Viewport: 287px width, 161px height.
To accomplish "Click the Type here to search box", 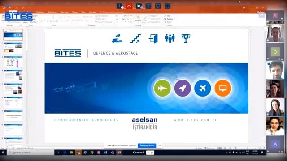I will 30,153.
